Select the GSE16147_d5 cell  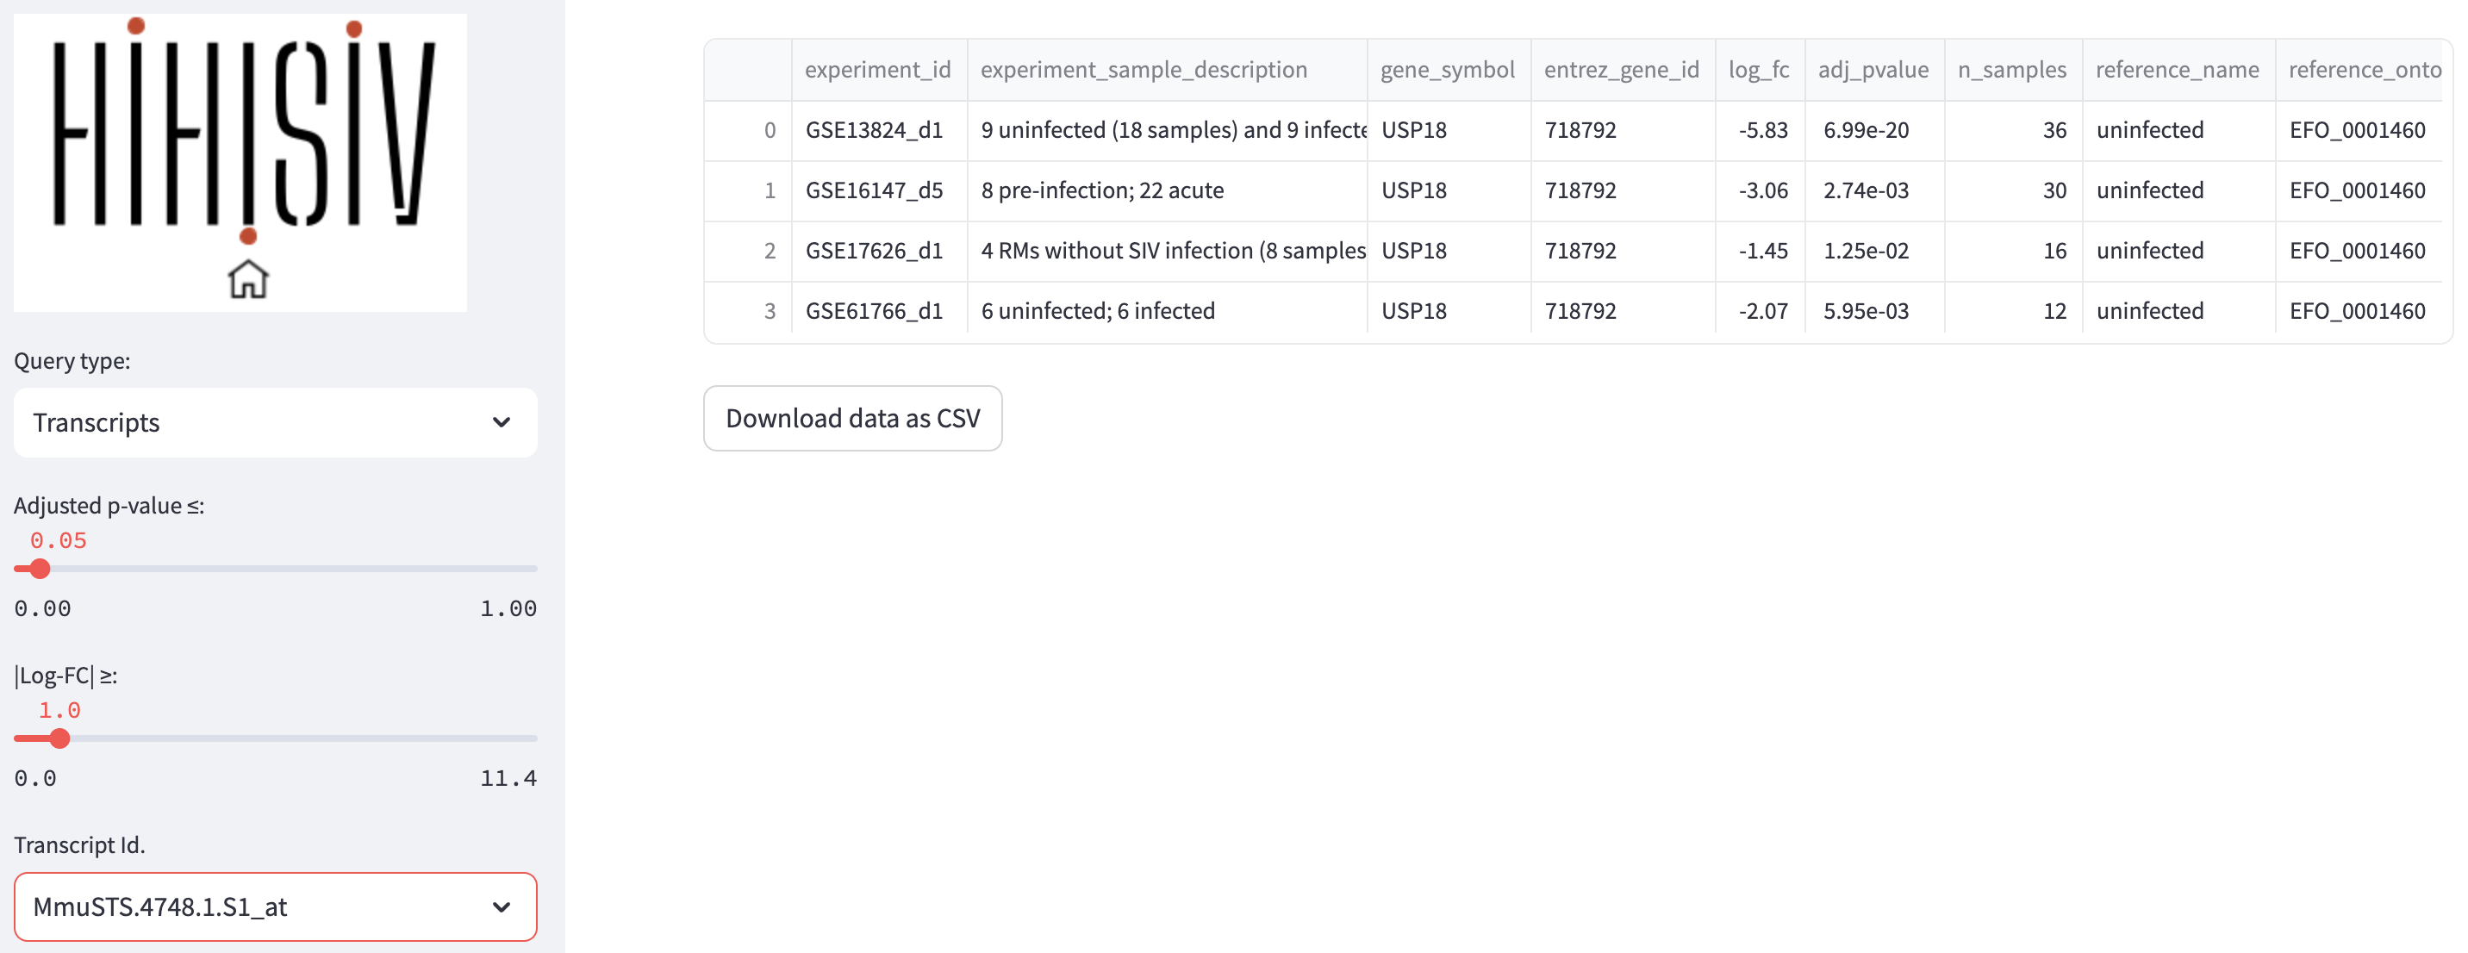tap(879, 190)
